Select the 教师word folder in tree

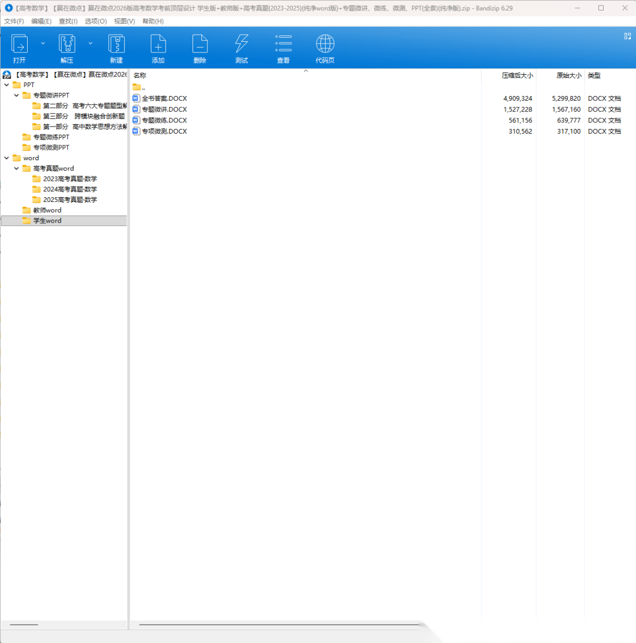tap(47, 210)
